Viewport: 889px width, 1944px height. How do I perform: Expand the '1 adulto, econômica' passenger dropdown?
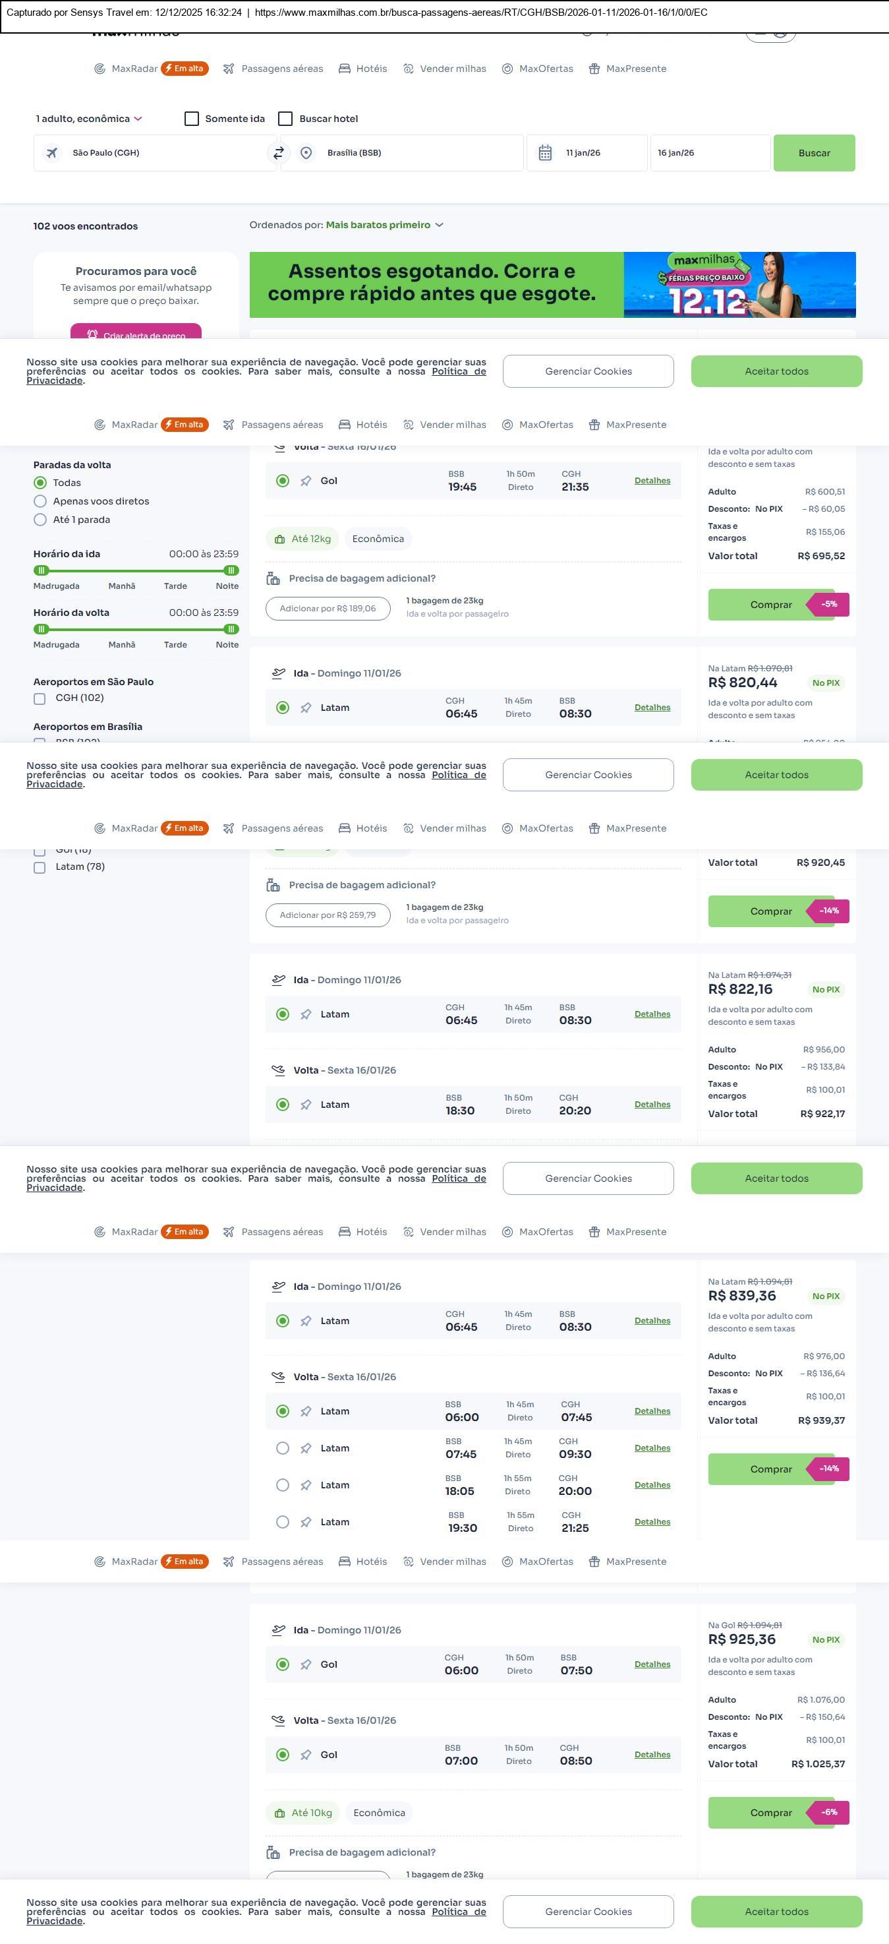pos(89,119)
